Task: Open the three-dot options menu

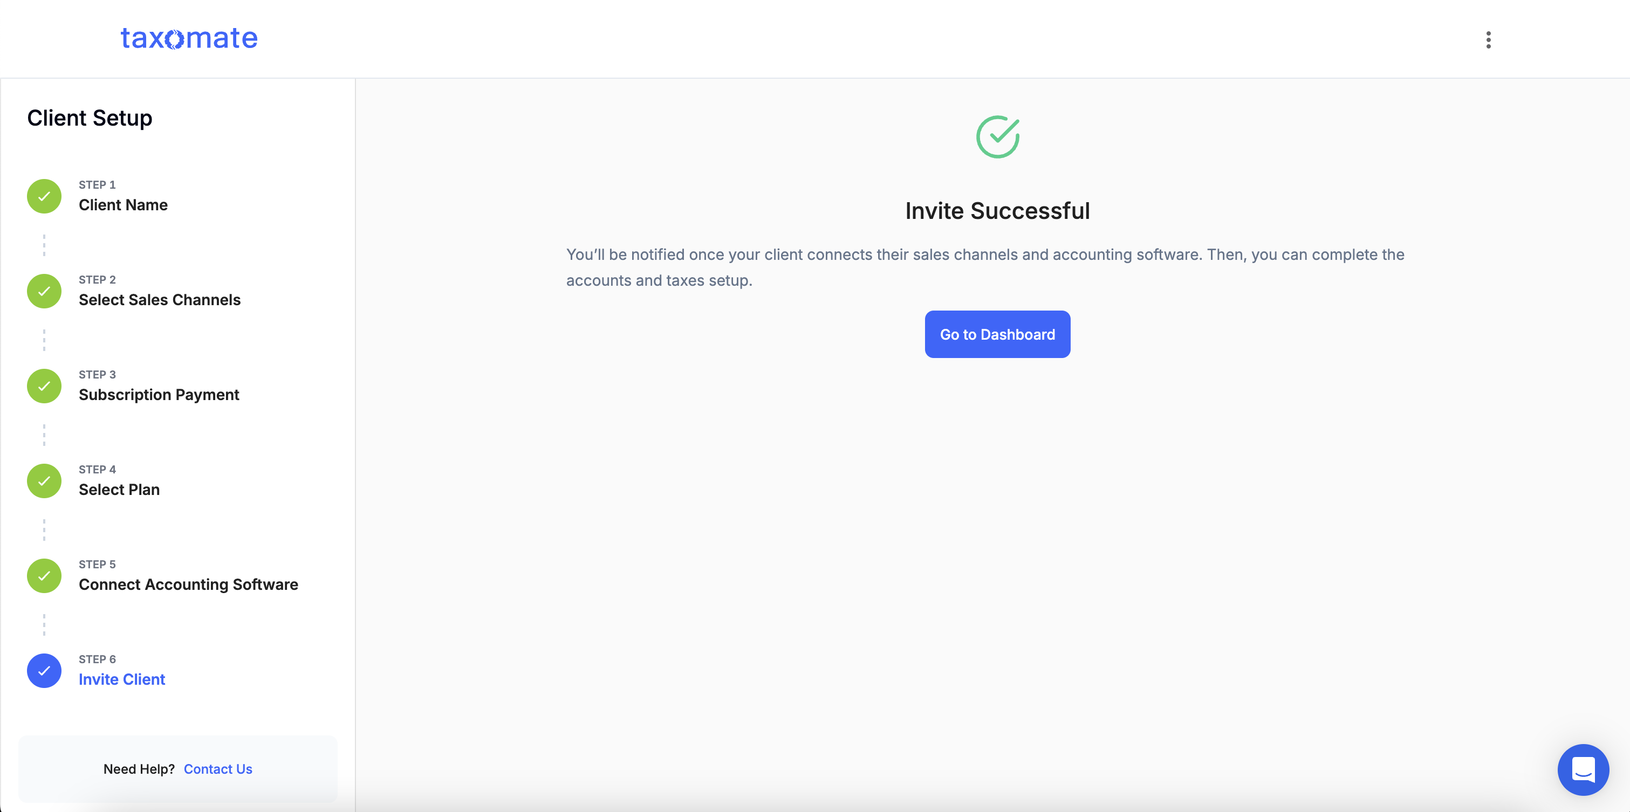Action: pyautogui.click(x=1488, y=40)
